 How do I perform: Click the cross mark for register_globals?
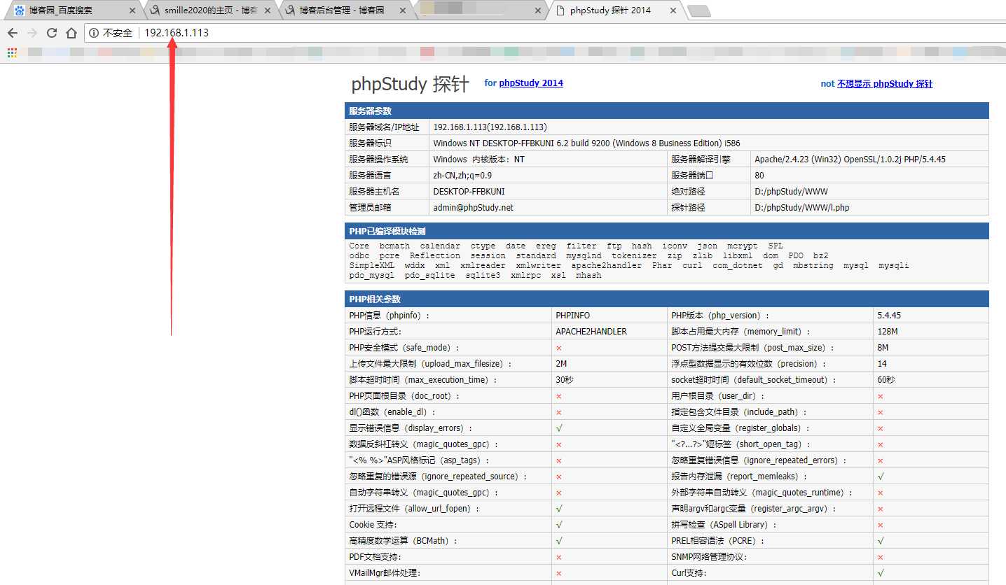coord(881,428)
